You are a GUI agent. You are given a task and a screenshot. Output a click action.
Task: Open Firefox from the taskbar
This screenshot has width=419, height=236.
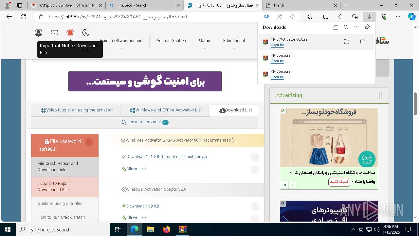click(x=166, y=229)
